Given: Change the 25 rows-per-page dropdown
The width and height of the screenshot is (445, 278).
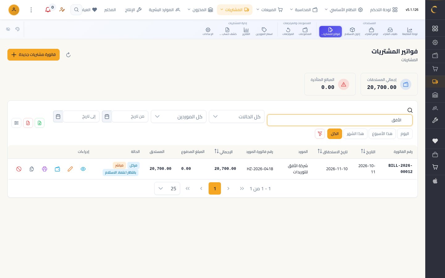Looking at the screenshot, I should [167, 188].
